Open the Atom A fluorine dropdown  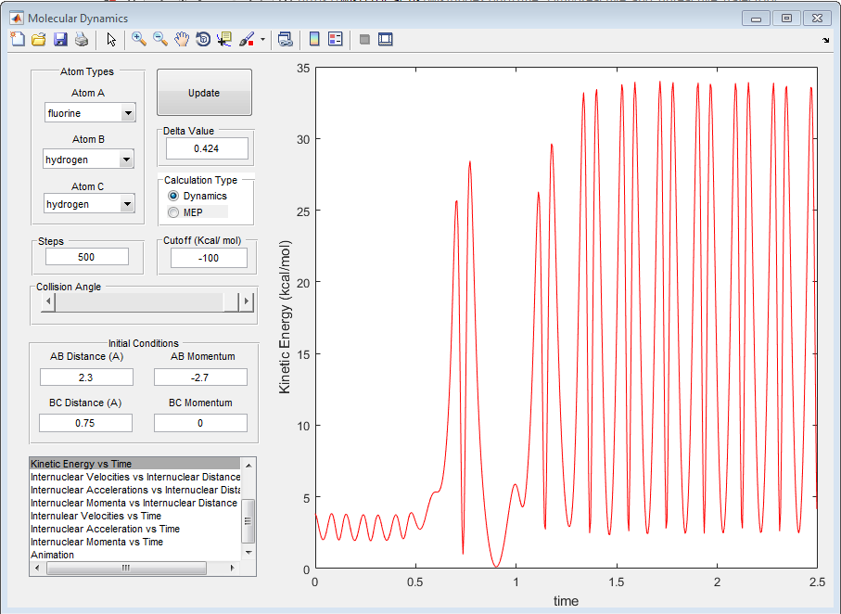(x=128, y=113)
